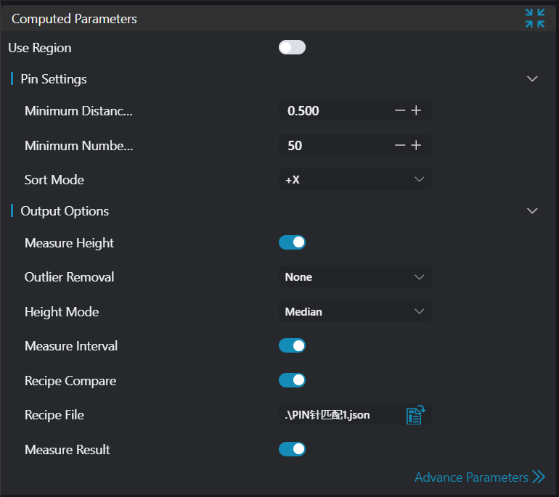Decrease the Minimum Number value
The image size is (559, 497).
[400, 146]
